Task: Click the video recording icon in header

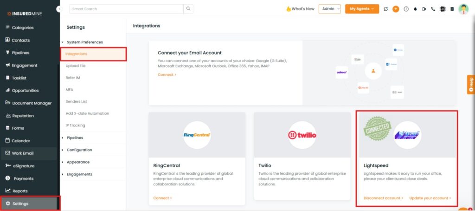Action: tap(424, 9)
